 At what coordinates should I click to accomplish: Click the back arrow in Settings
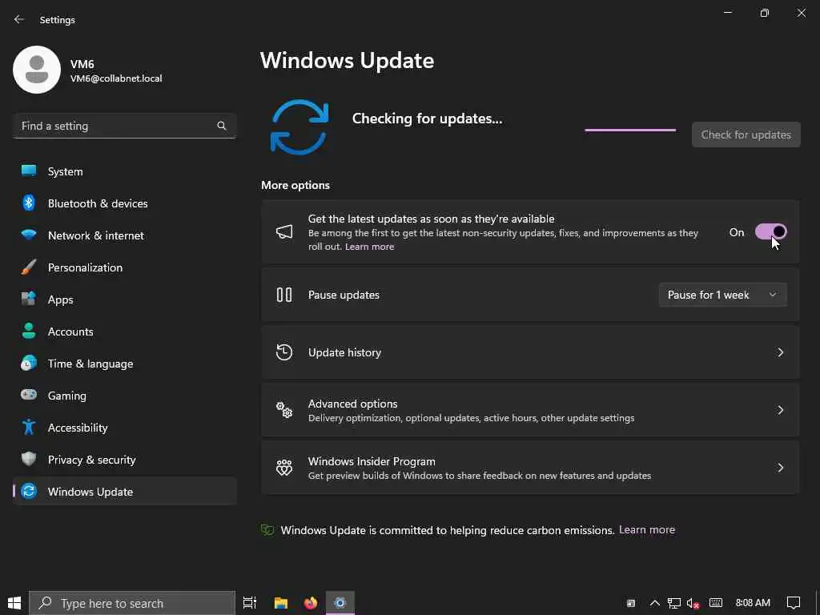coord(19,19)
